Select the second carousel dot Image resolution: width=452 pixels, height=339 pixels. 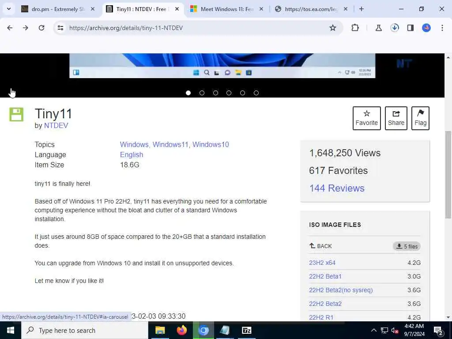coord(202,93)
